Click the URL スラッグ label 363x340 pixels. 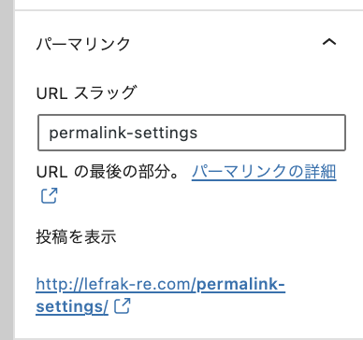pyautogui.click(x=86, y=92)
